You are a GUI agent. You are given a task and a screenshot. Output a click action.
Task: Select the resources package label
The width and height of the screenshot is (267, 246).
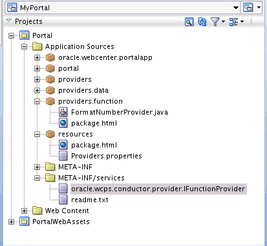point(76,135)
